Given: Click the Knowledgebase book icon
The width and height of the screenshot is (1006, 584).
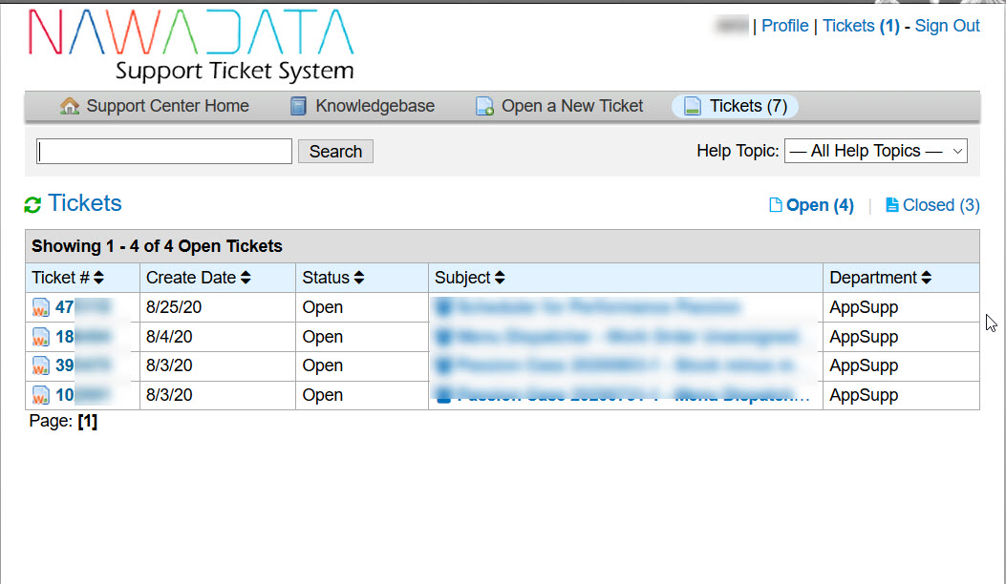Looking at the screenshot, I should pyautogui.click(x=299, y=106).
